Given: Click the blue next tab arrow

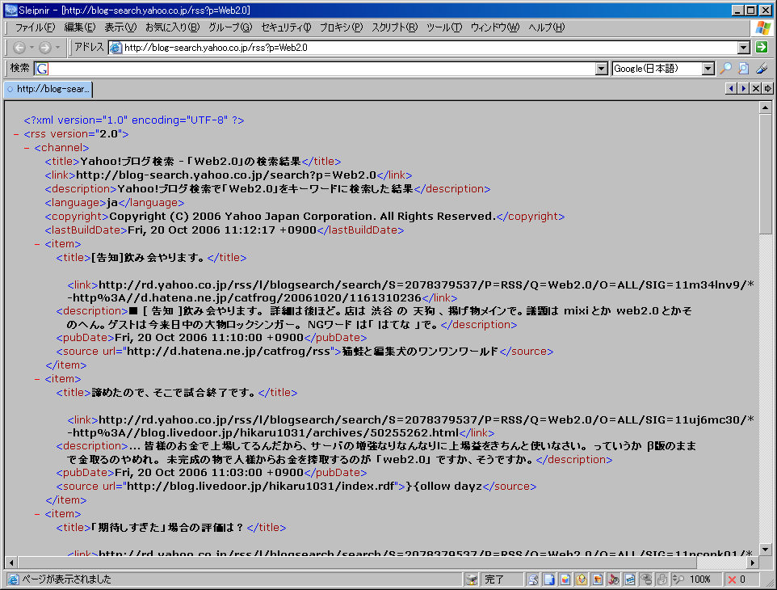Looking at the screenshot, I should [743, 88].
